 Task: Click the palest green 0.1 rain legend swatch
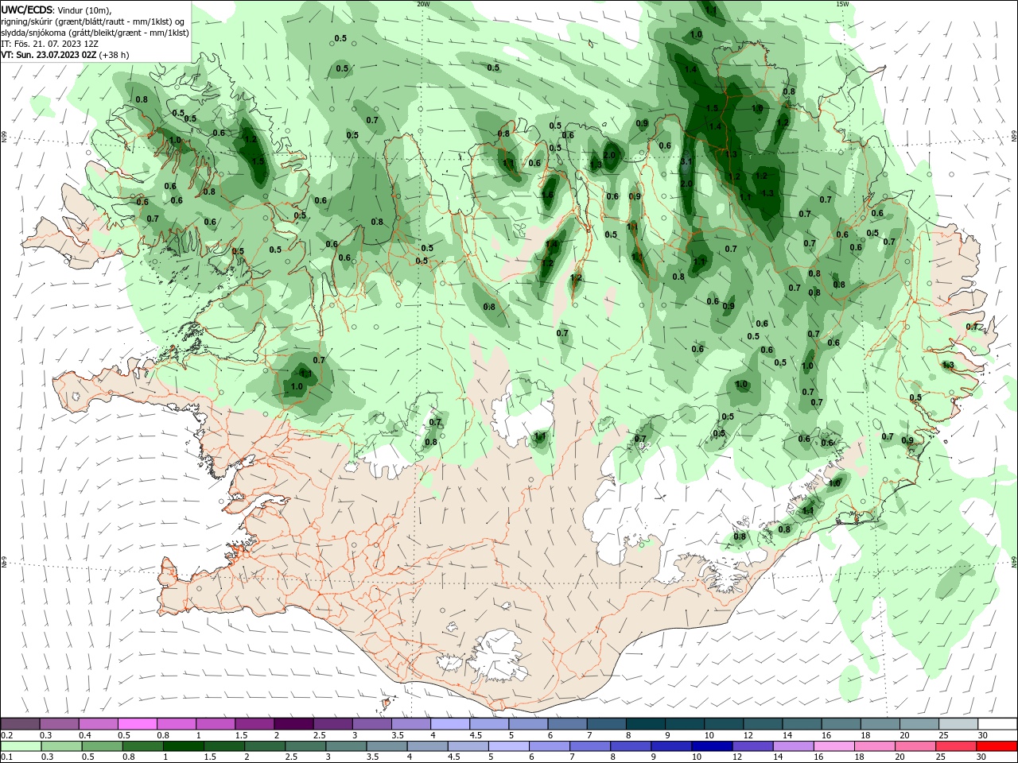tap(20, 746)
